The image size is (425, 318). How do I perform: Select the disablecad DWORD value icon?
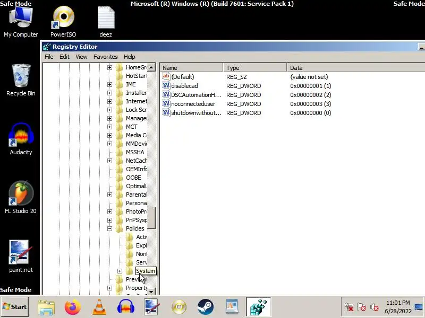point(166,86)
